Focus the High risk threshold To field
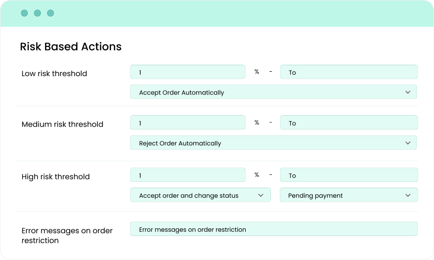The width and height of the screenshot is (434, 260). click(x=348, y=175)
